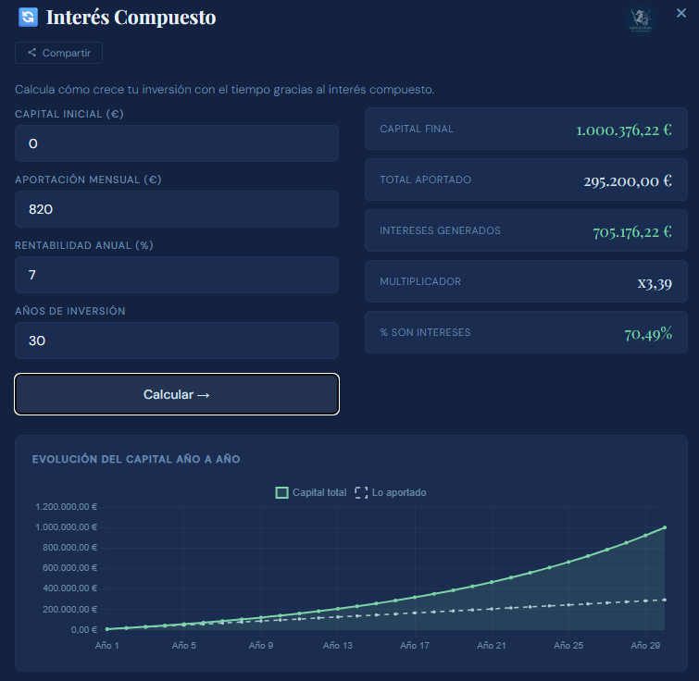The width and height of the screenshot is (699, 681).
Task: Click the Año 13 axis label
Action: (x=337, y=645)
